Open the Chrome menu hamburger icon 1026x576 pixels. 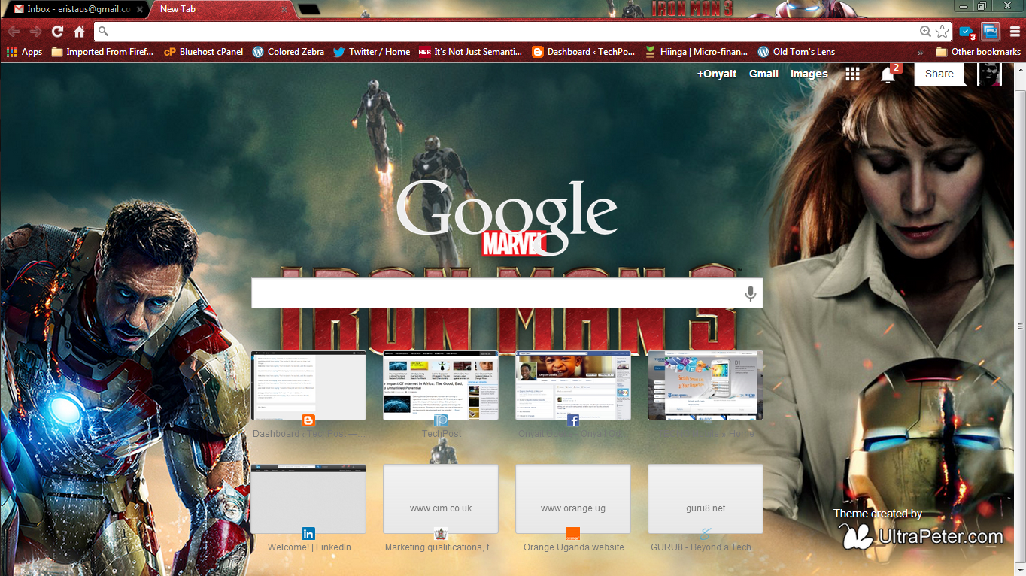click(1015, 32)
